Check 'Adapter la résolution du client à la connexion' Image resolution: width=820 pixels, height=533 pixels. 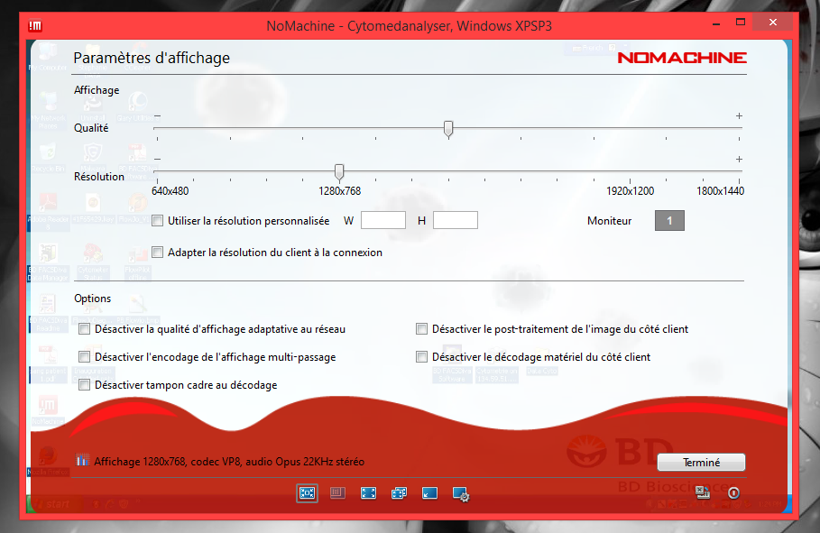pyautogui.click(x=157, y=253)
